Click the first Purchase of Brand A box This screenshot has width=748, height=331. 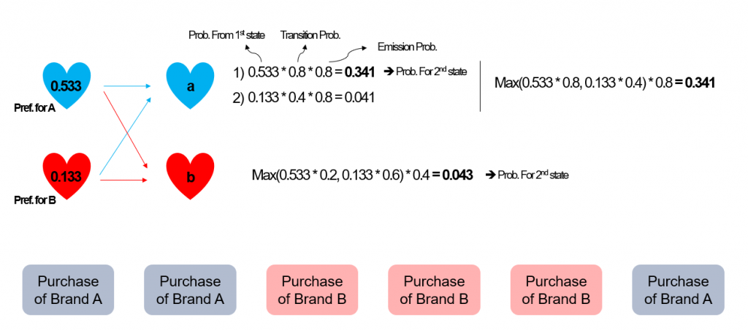[x=68, y=290]
